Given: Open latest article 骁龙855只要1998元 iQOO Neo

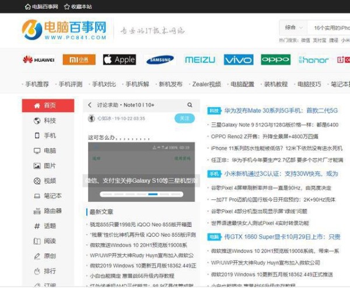Looking at the screenshot, I should pyautogui.click(x=141, y=224).
